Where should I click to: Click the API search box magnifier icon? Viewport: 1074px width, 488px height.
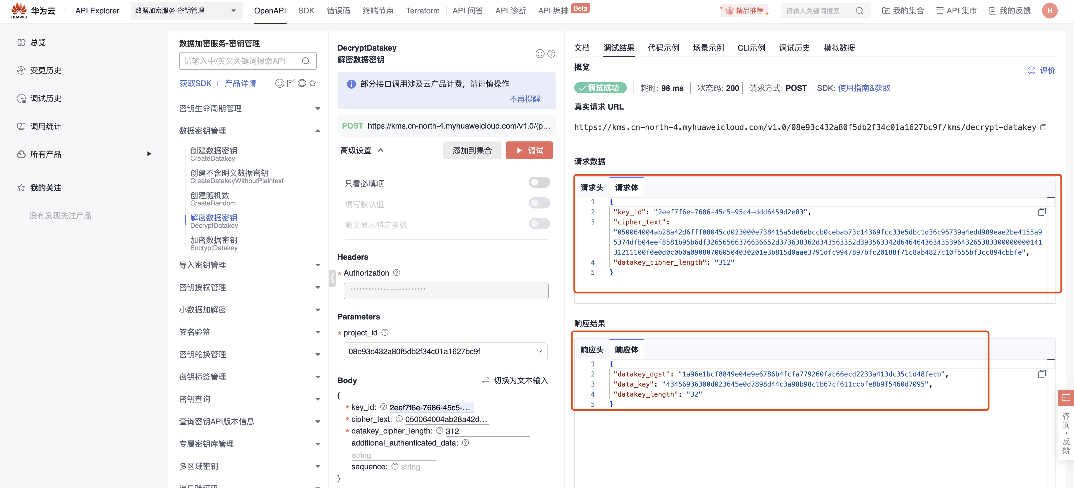pos(306,61)
